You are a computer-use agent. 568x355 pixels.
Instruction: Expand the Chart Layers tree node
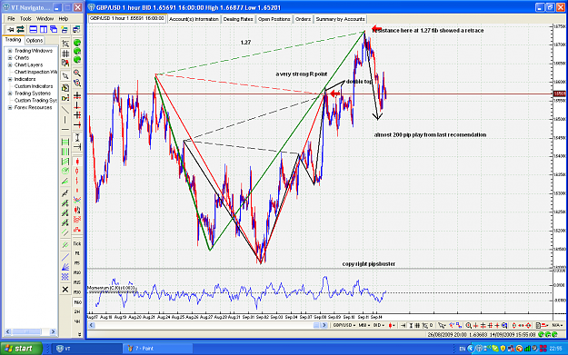[x=10, y=65]
